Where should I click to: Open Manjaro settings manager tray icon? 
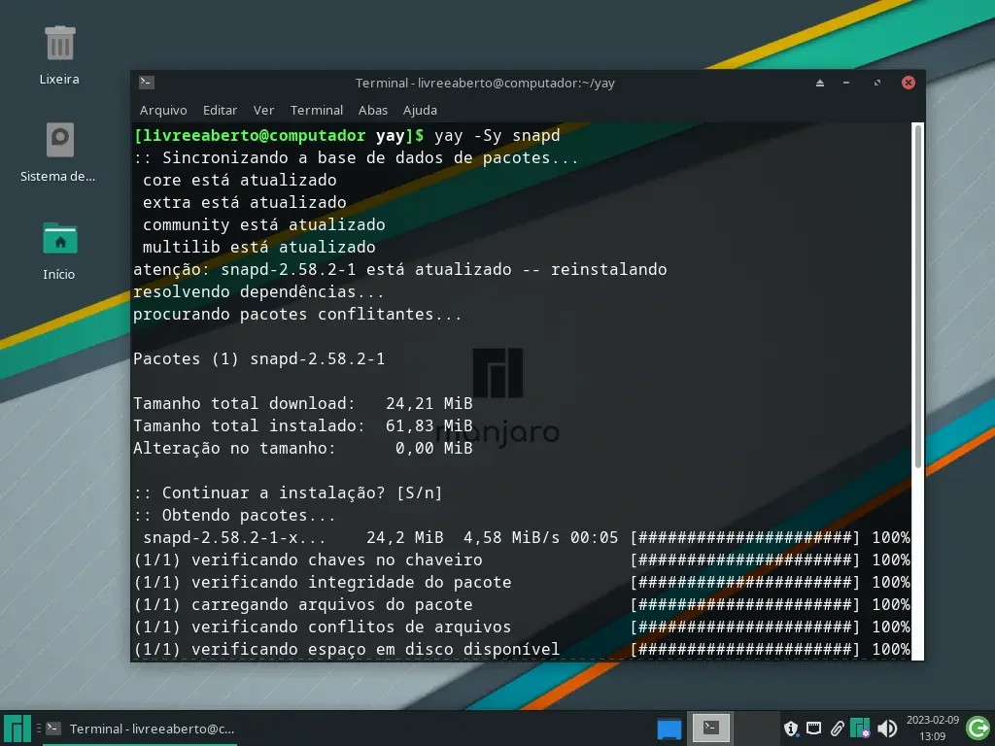pos(861,729)
